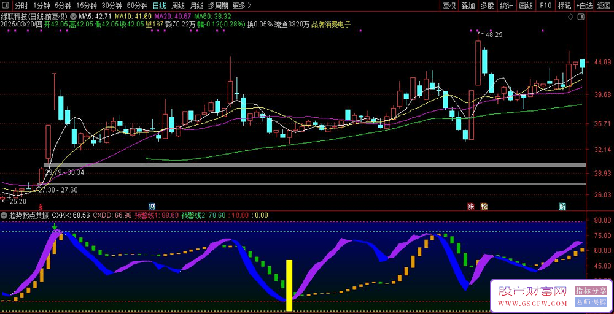Click the green arrow signal on indicator
The image size is (614, 314).
[55, 227]
